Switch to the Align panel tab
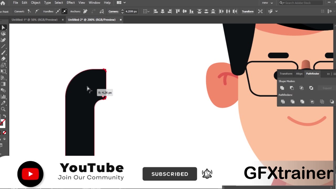Viewport: 336px width, 189px height. click(299, 74)
